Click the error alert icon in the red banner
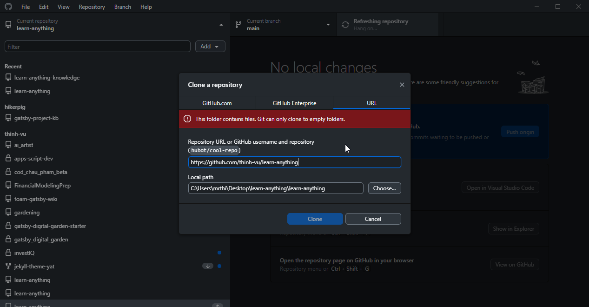This screenshot has height=307, width=589. pos(187,119)
